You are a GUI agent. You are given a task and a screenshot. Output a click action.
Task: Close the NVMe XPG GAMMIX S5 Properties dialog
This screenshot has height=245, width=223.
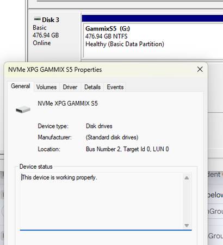tap(200, 69)
